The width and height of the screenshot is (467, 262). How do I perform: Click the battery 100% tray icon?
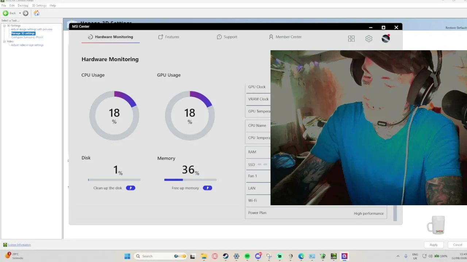(441, 256)
